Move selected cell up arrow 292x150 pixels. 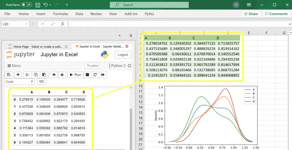click(54, 75)
